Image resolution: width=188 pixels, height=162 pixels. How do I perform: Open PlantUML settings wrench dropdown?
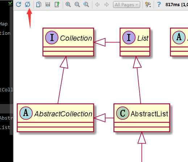point(148,5)
